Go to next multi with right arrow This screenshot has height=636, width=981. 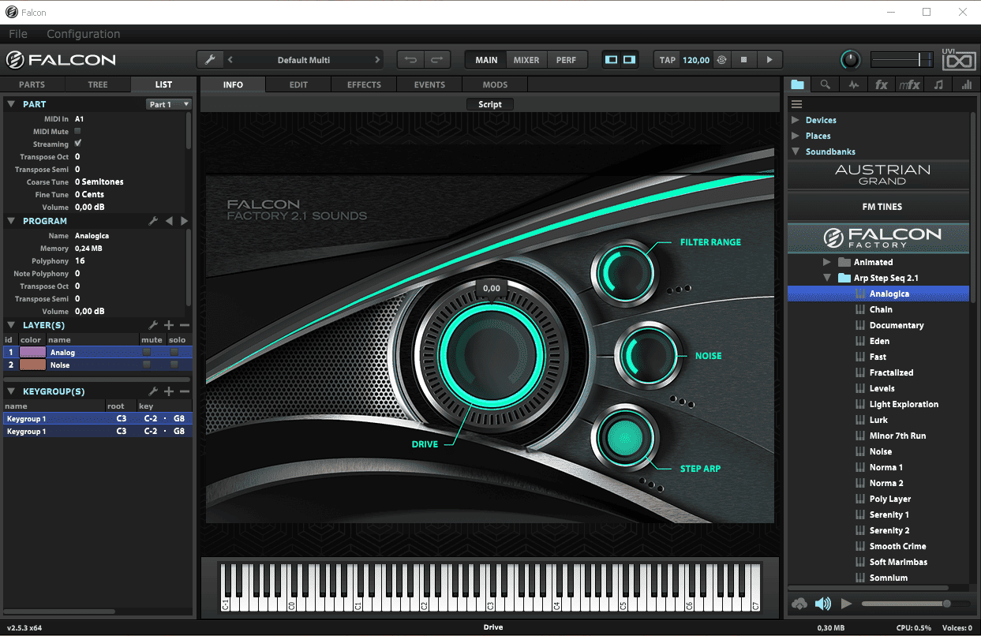pyautogui.click(x=377, y=60)
